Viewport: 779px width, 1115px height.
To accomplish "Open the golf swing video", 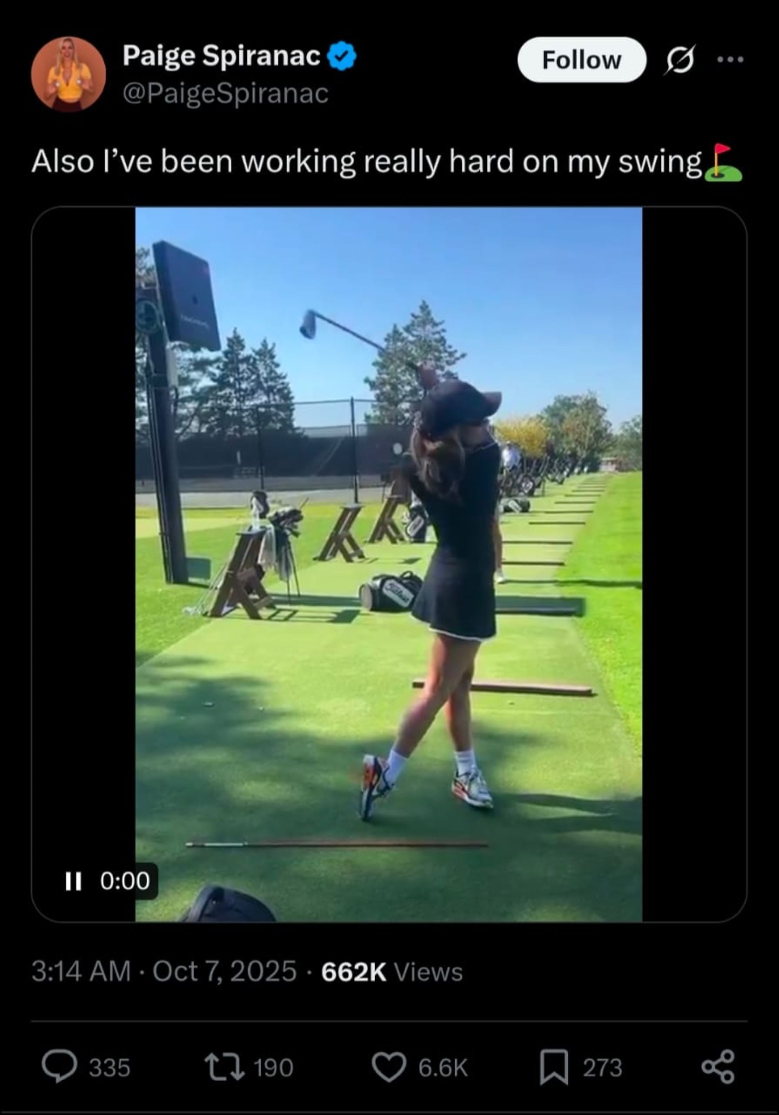I will point(389,564).
